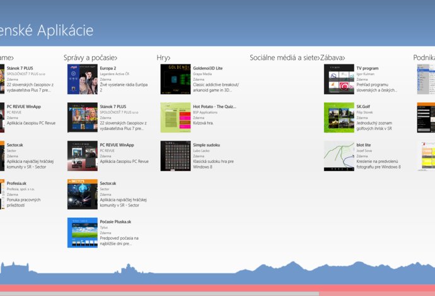Open third yellow app thumbnail in Podnika column
The image size is (435, 296).
[426, 156]
